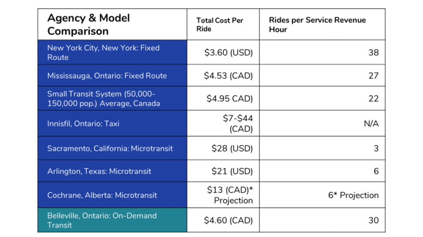
Task: Select the Mississauga, Ontario: Fixed Route cell
Action: point(107,76)
